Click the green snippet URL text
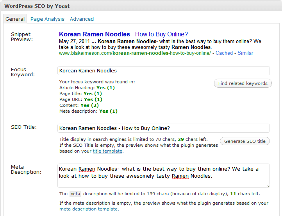282x216 pixels. pos(135,53)
